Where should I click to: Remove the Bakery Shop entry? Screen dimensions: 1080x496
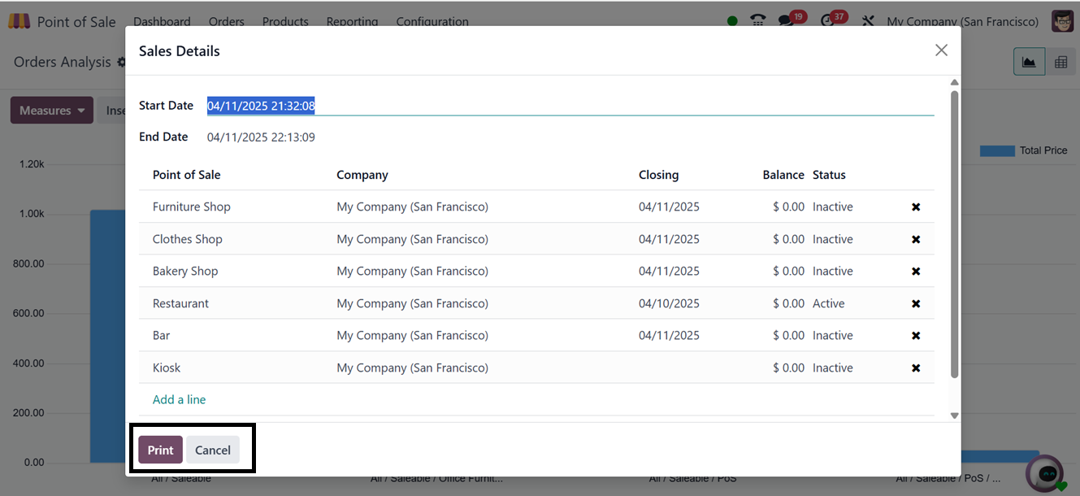(x=916, y=272)
